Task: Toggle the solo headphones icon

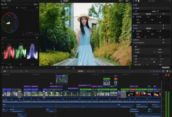Action: (157, 71)
